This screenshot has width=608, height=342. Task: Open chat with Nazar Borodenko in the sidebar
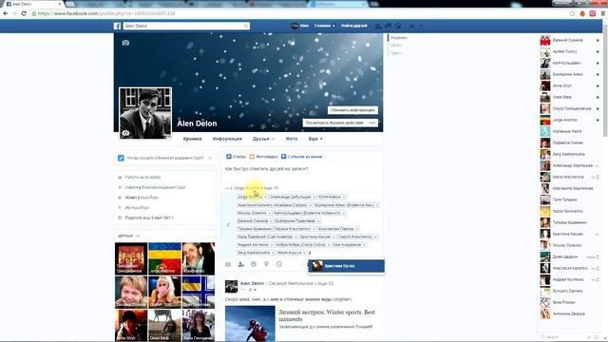tap(568, 211)
